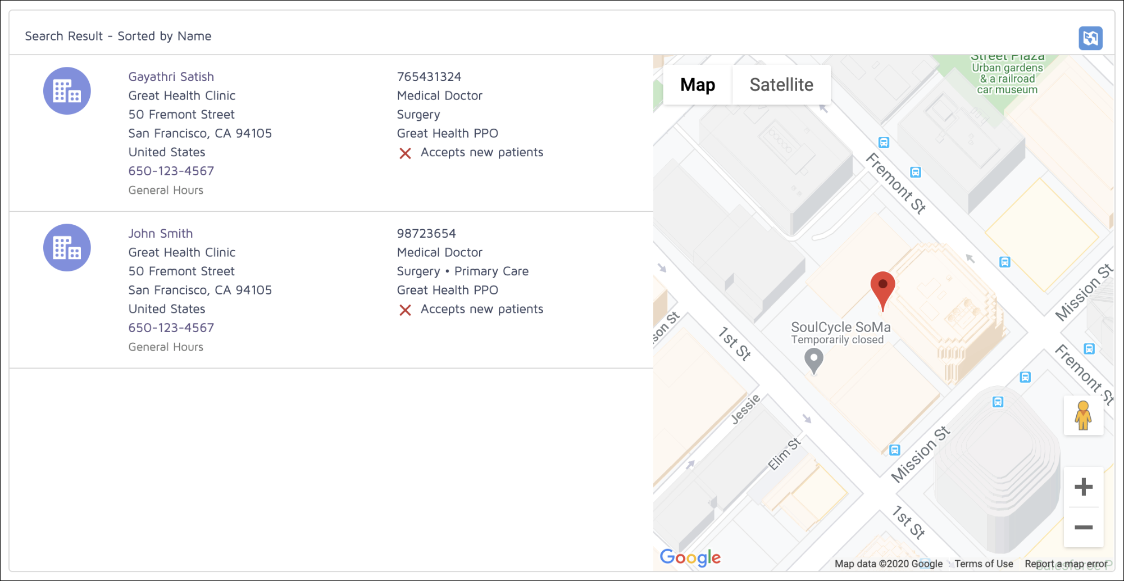Click NPI number 98723654
This screenshot has width=1124, height=581.
[426, 233]
